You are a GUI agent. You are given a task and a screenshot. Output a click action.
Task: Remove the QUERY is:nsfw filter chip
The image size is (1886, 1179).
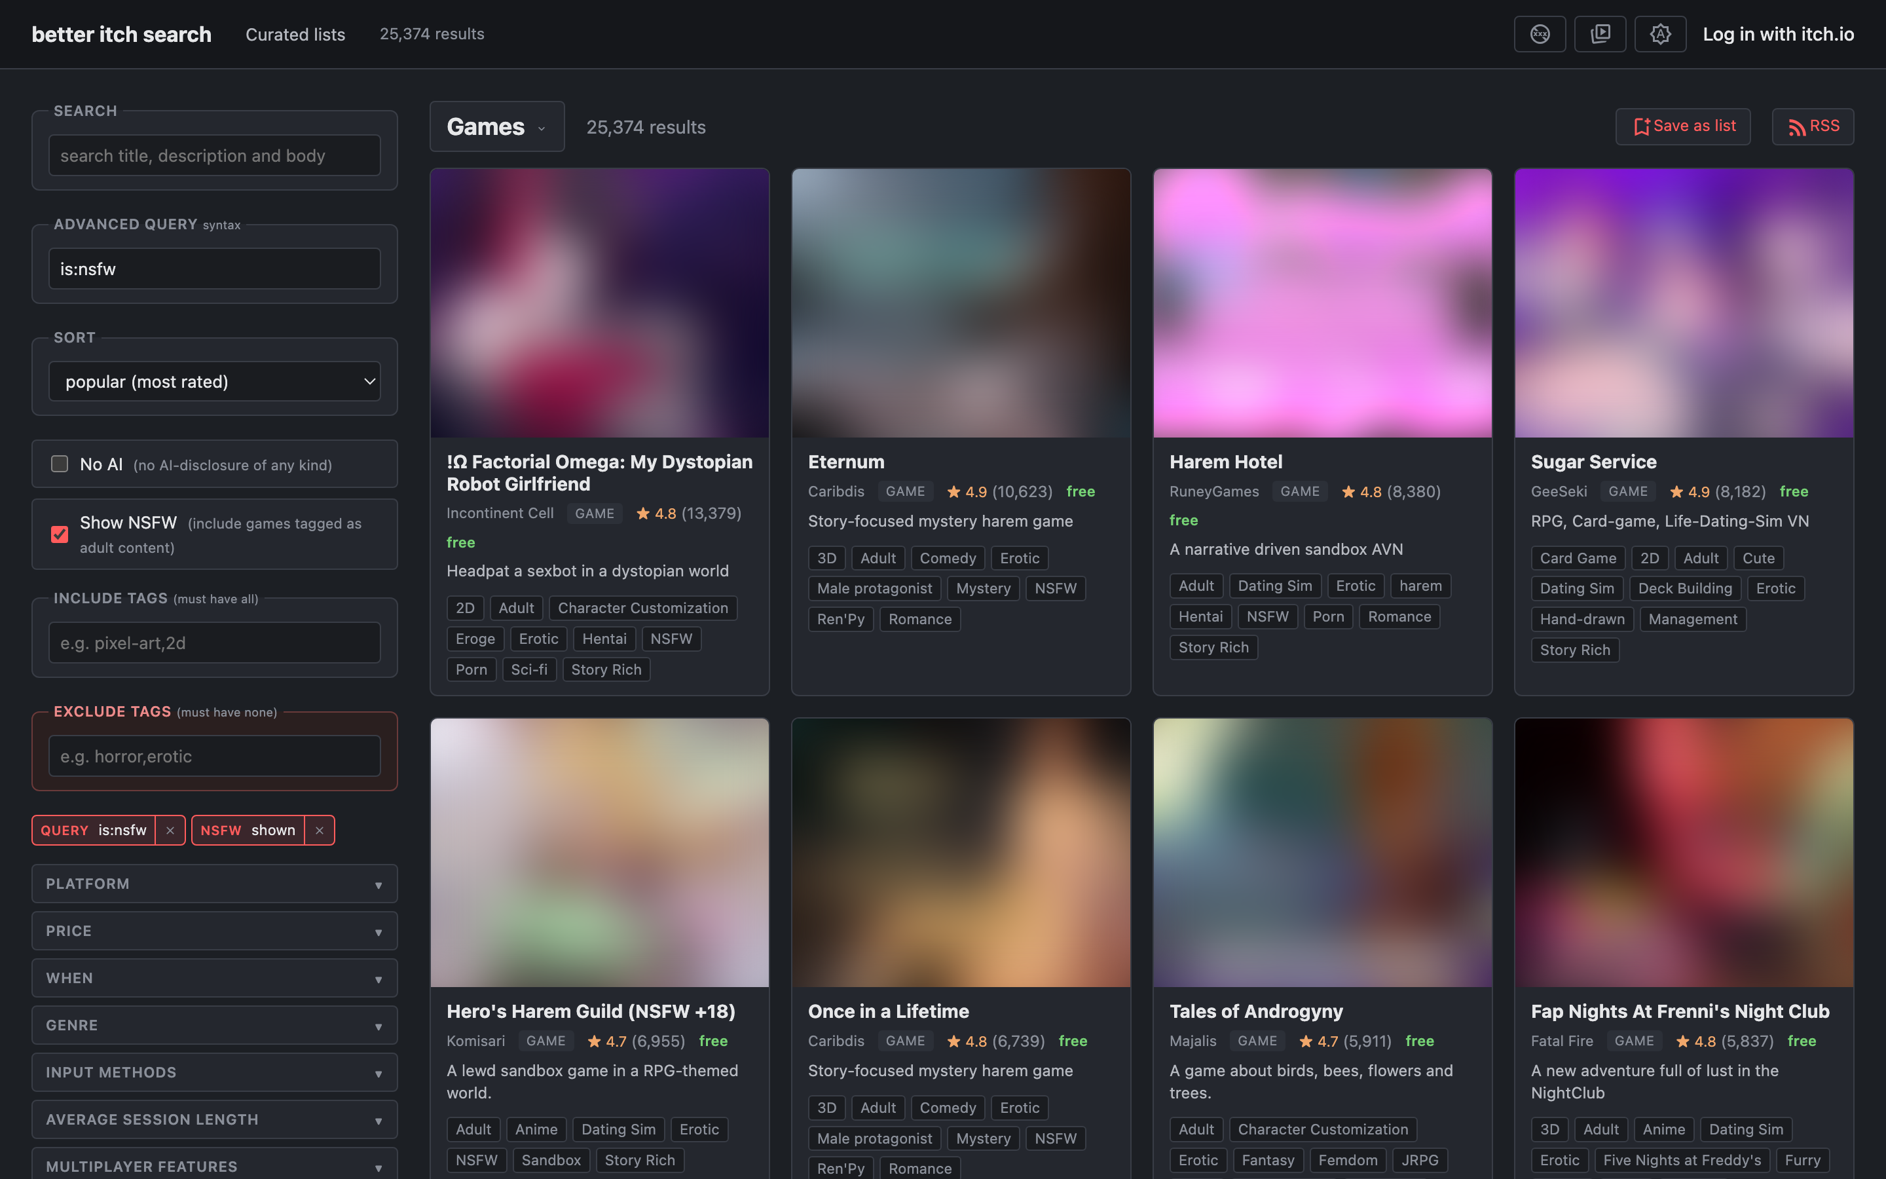[170, 831]
